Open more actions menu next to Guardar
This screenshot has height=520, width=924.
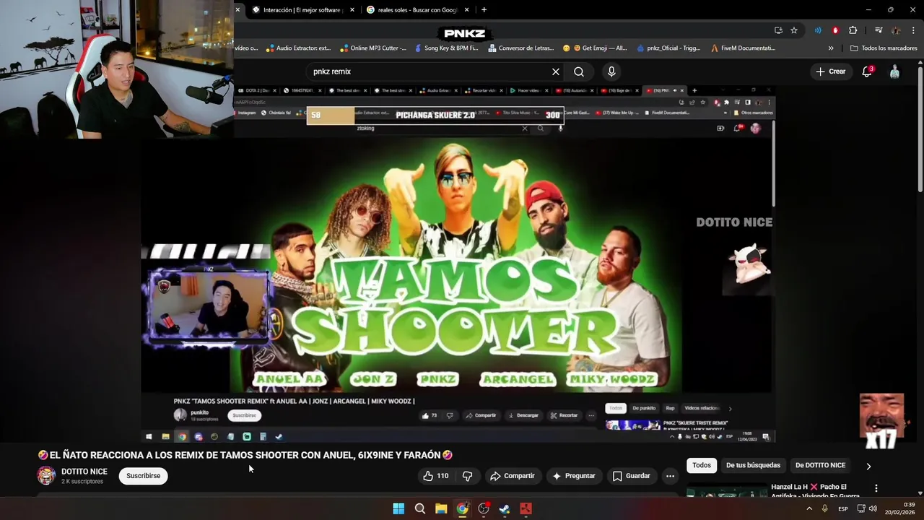click(x=670, y=476)
